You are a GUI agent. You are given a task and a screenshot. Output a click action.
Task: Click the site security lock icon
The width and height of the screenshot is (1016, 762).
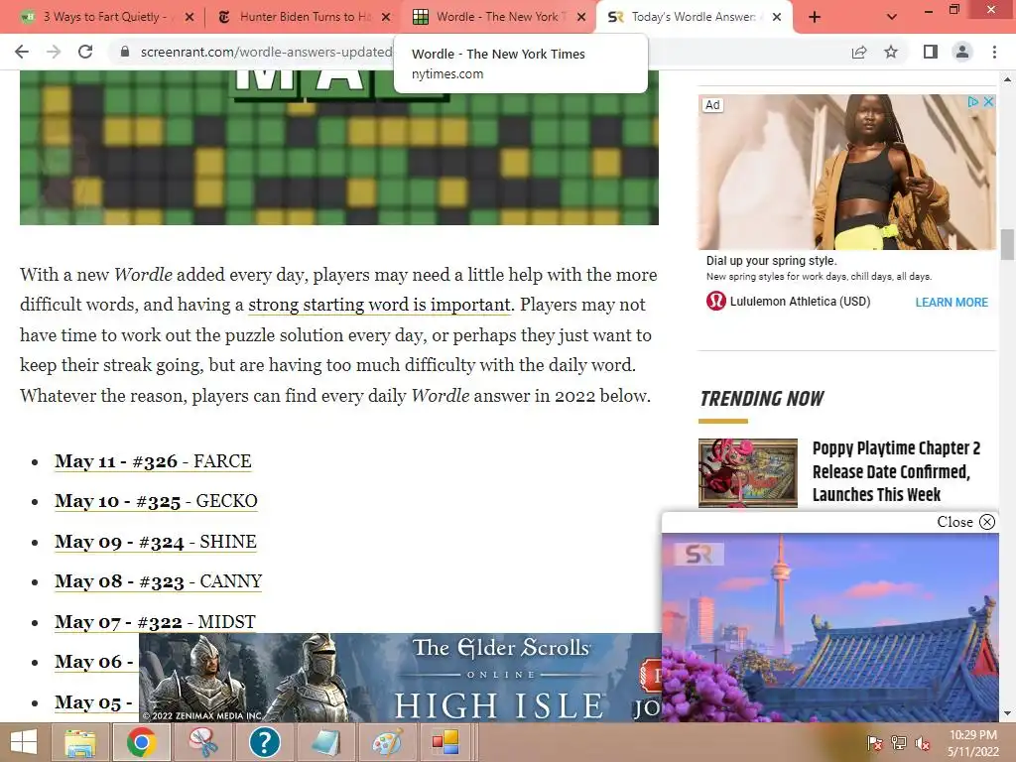125,52
